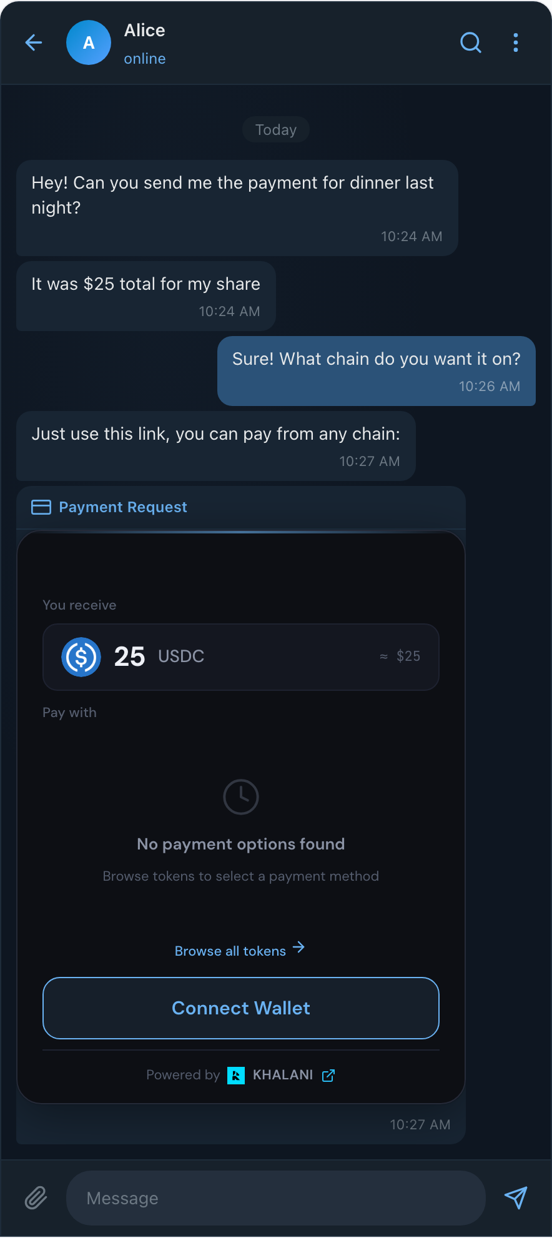
Task: Click the Today date chip
Action: click(275, 129)
